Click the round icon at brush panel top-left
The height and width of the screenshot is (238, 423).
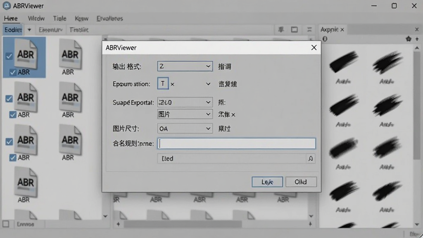[x=325, y=39]
